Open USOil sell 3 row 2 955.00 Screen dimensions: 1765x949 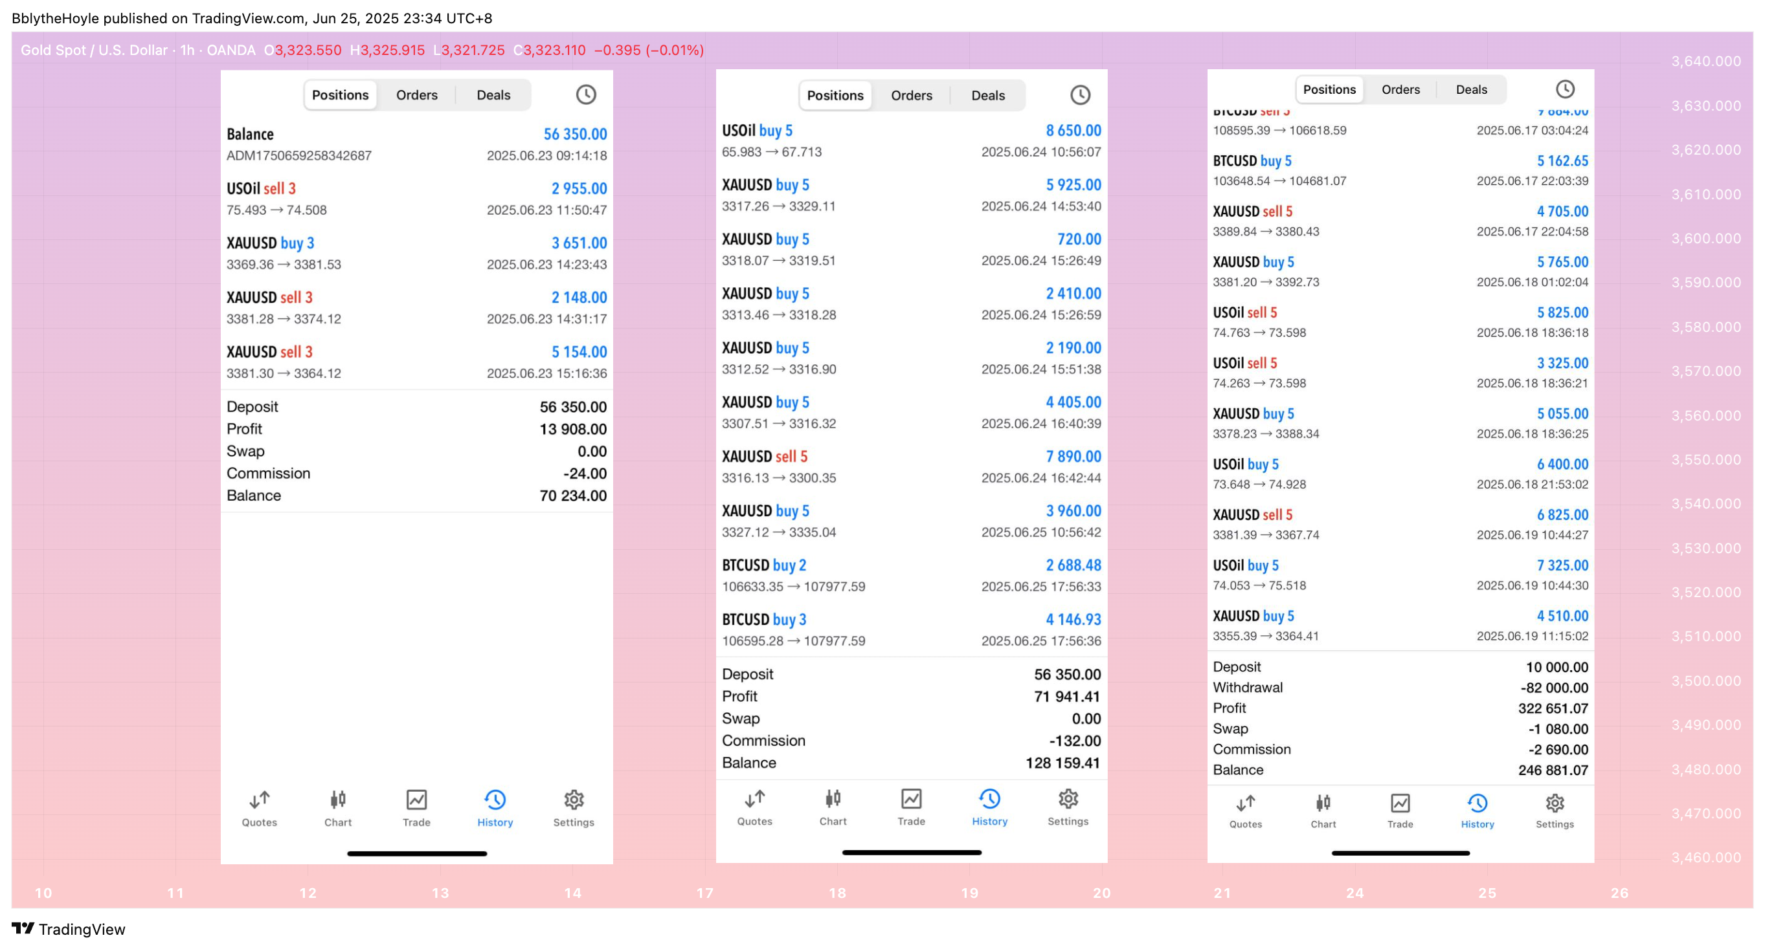(x=416, y=199)
